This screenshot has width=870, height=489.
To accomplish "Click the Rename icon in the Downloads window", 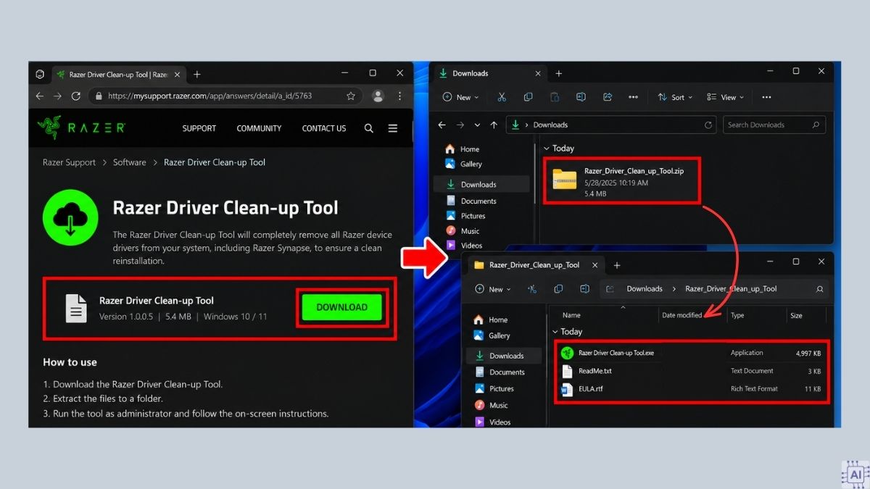I will [x=581, y=97].
